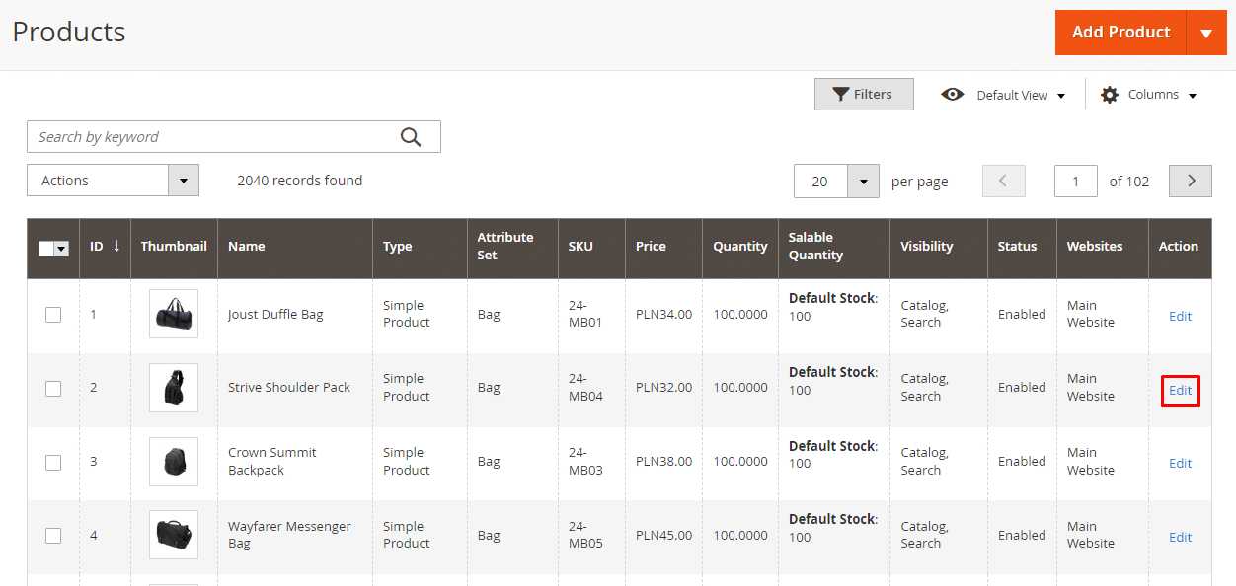Viewport: 1236px width, 586px height.
Task: Sort by the Price column header
Action: (651, 246)
